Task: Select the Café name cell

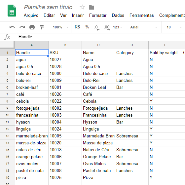Action: point(98,94)
